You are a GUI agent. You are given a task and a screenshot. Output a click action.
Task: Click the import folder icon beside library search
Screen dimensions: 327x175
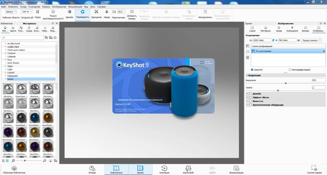(51, 38)
